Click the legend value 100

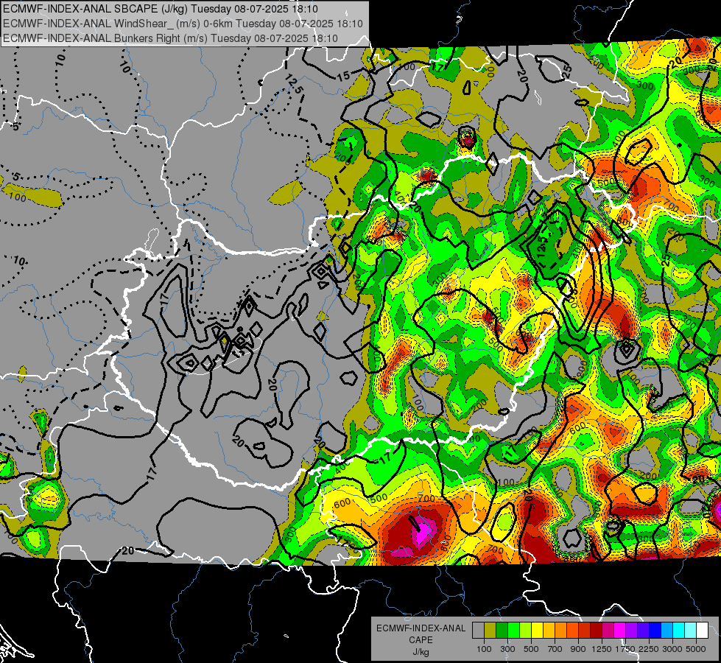tap(484, 649)
